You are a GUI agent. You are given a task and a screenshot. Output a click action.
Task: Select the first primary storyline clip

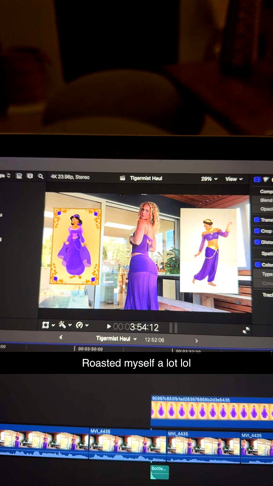click(44, 442)
